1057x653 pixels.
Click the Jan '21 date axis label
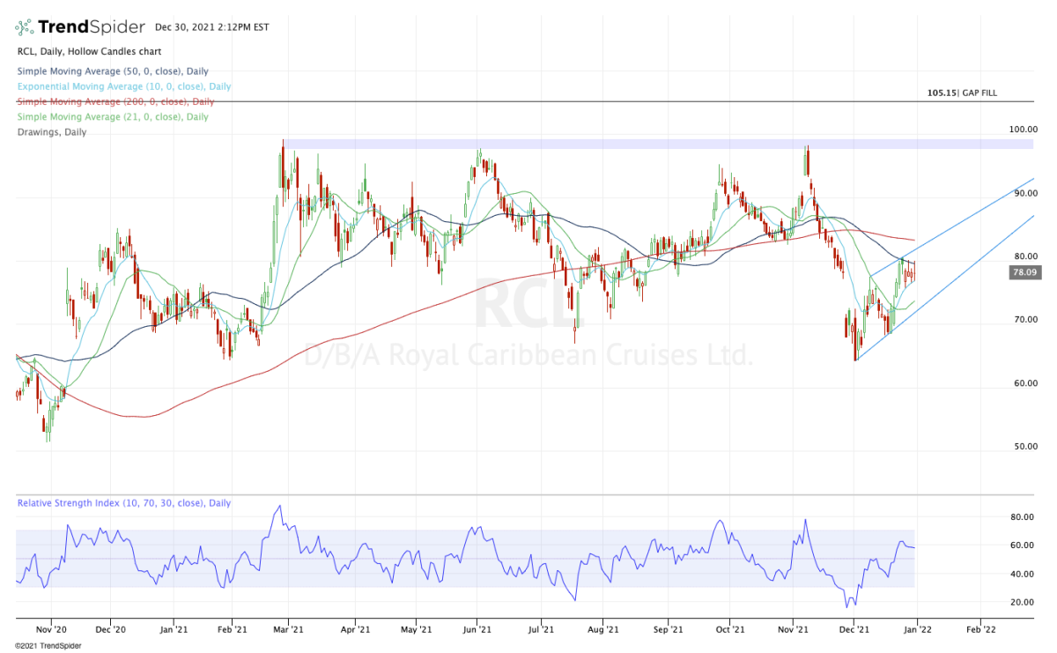pos(174,630)
